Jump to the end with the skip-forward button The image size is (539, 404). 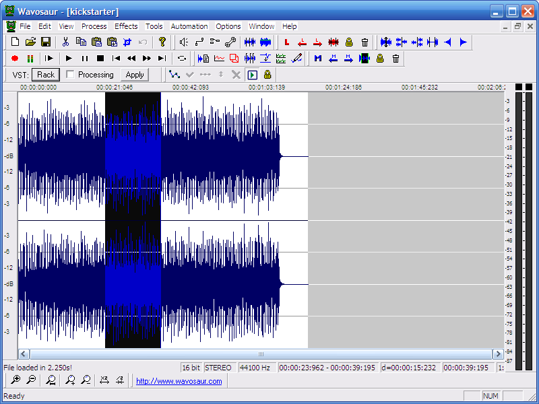[162, 59]
